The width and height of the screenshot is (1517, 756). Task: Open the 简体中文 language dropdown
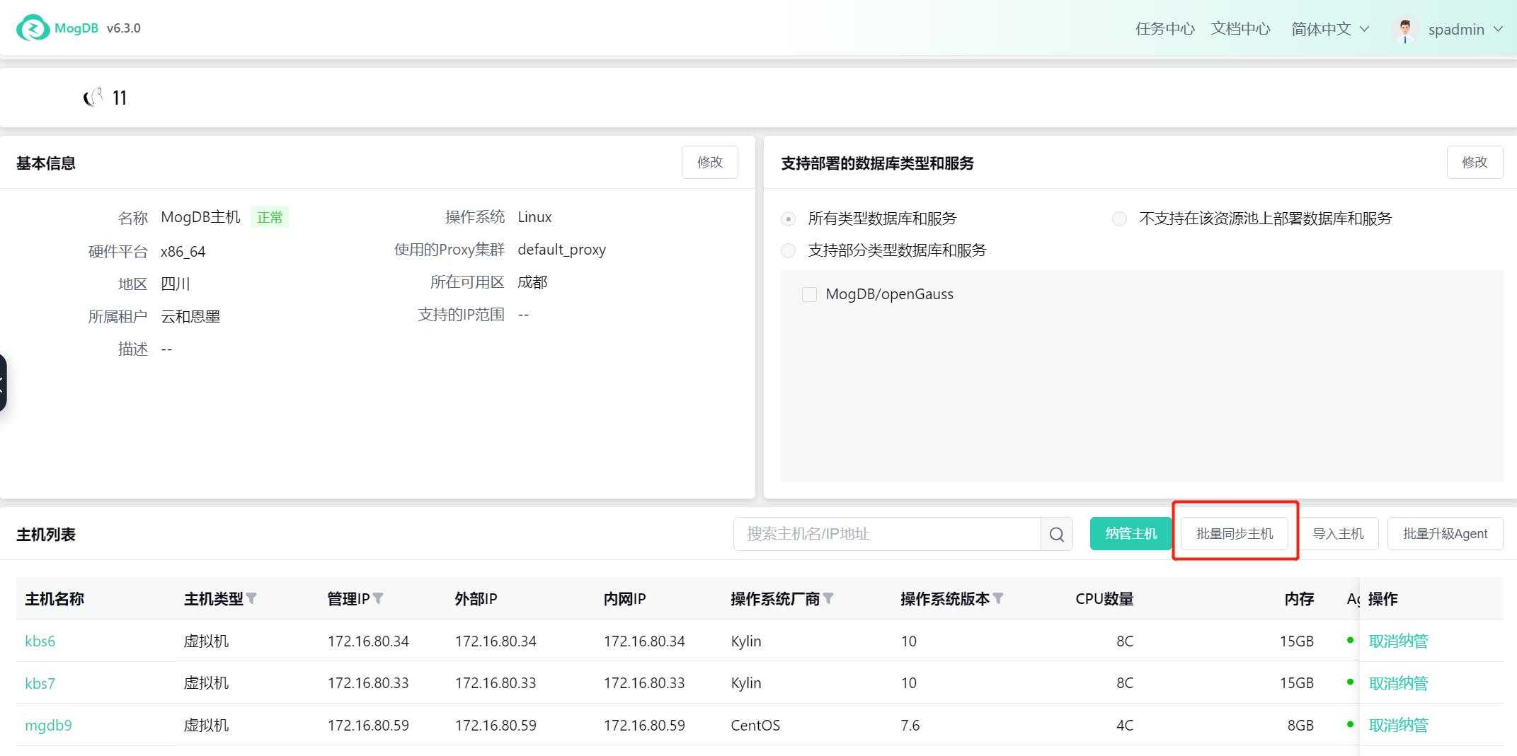pyautogui.click(x=1330, y=29)
